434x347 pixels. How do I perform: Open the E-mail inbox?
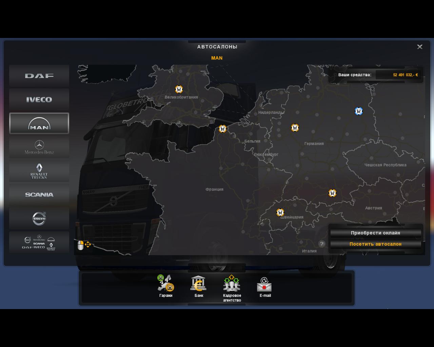(265, 285)
